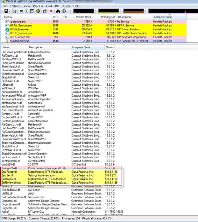
Task: Select the HPPA_Service.exe process
Action: 94,26
